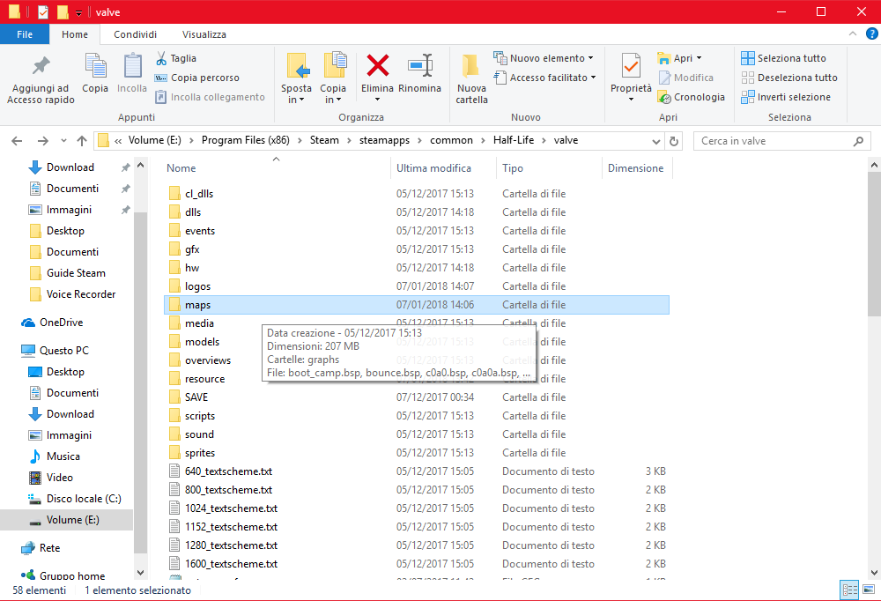881x601 pixels.
Task: Switch to the Condividi tab
Action: tap(135, 34)
